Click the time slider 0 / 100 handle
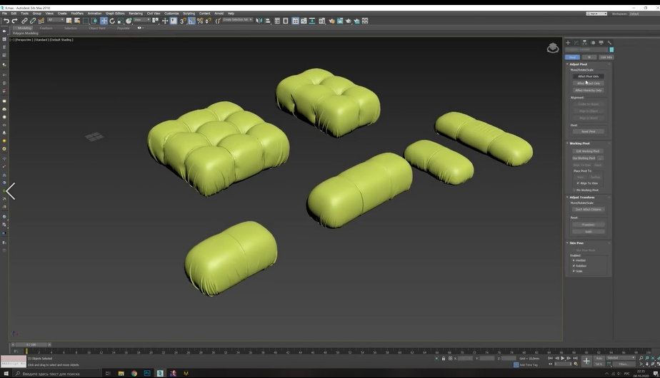The width and height of the screenshot is (660, 378). coord(31,344)
